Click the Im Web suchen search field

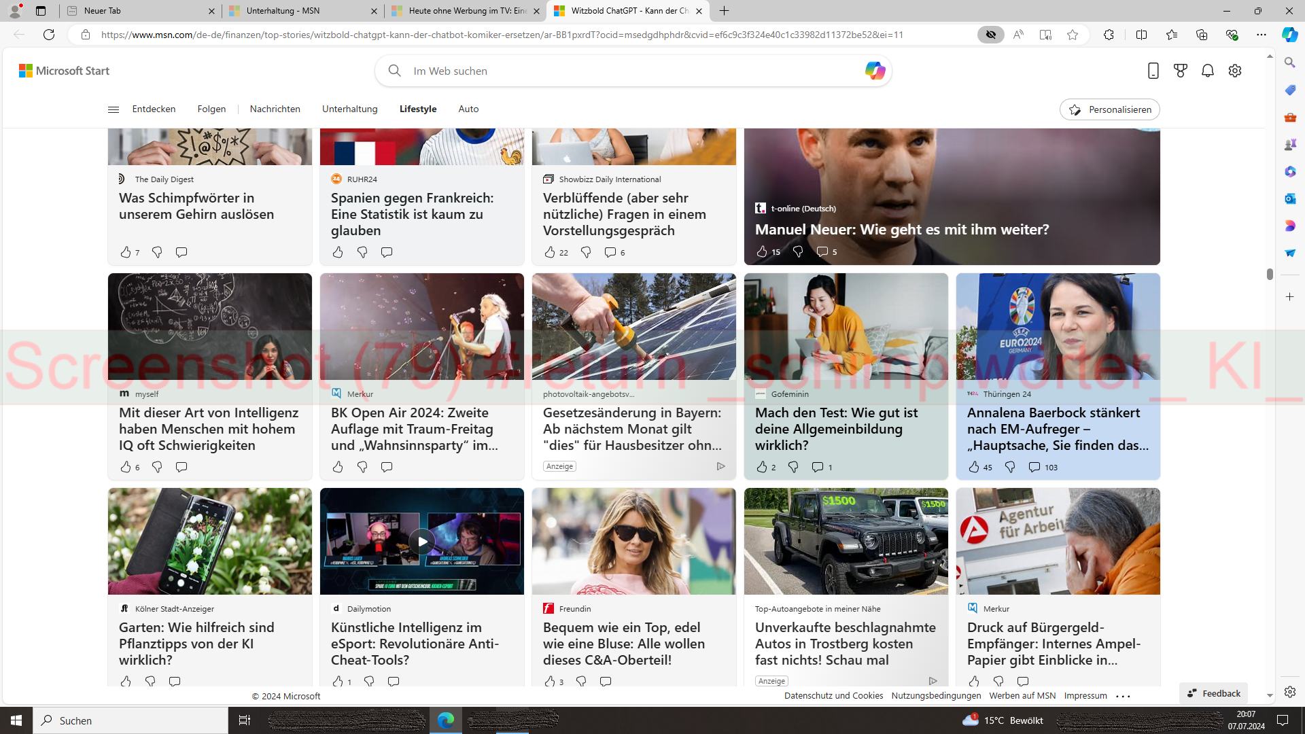click(x=612, y=71)
